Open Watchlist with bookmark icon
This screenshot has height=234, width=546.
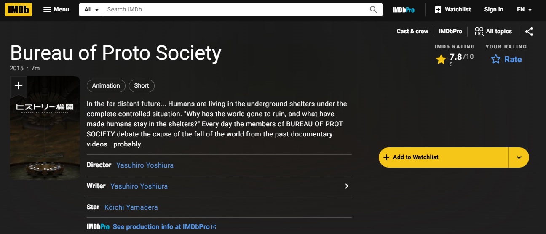coord(453,10)
